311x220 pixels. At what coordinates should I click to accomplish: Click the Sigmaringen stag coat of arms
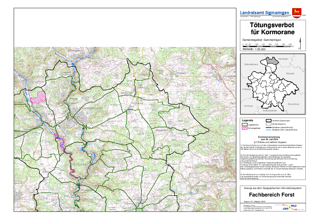(x=297, y=13)
